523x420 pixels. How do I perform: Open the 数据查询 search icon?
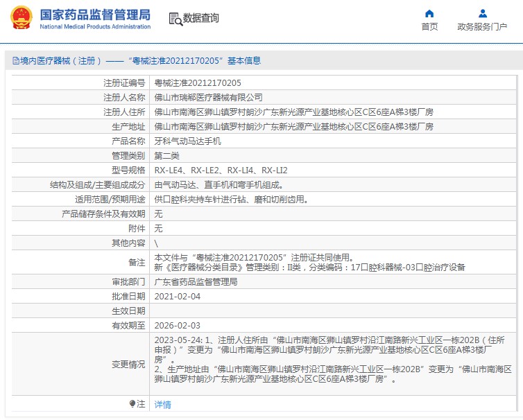pos(175,19)
